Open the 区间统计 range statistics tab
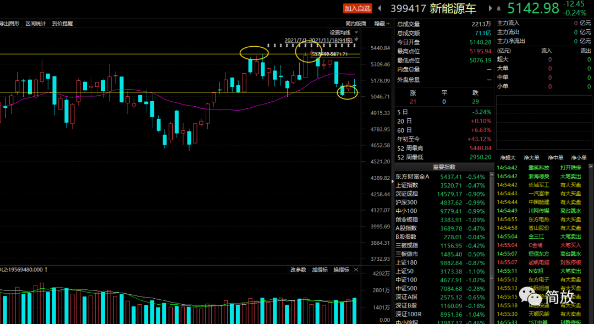The image size is (594, 324). [x=36, y=24]
